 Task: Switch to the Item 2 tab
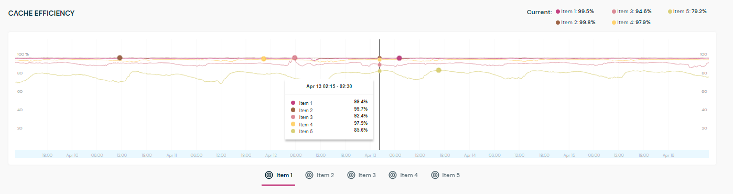319,175
